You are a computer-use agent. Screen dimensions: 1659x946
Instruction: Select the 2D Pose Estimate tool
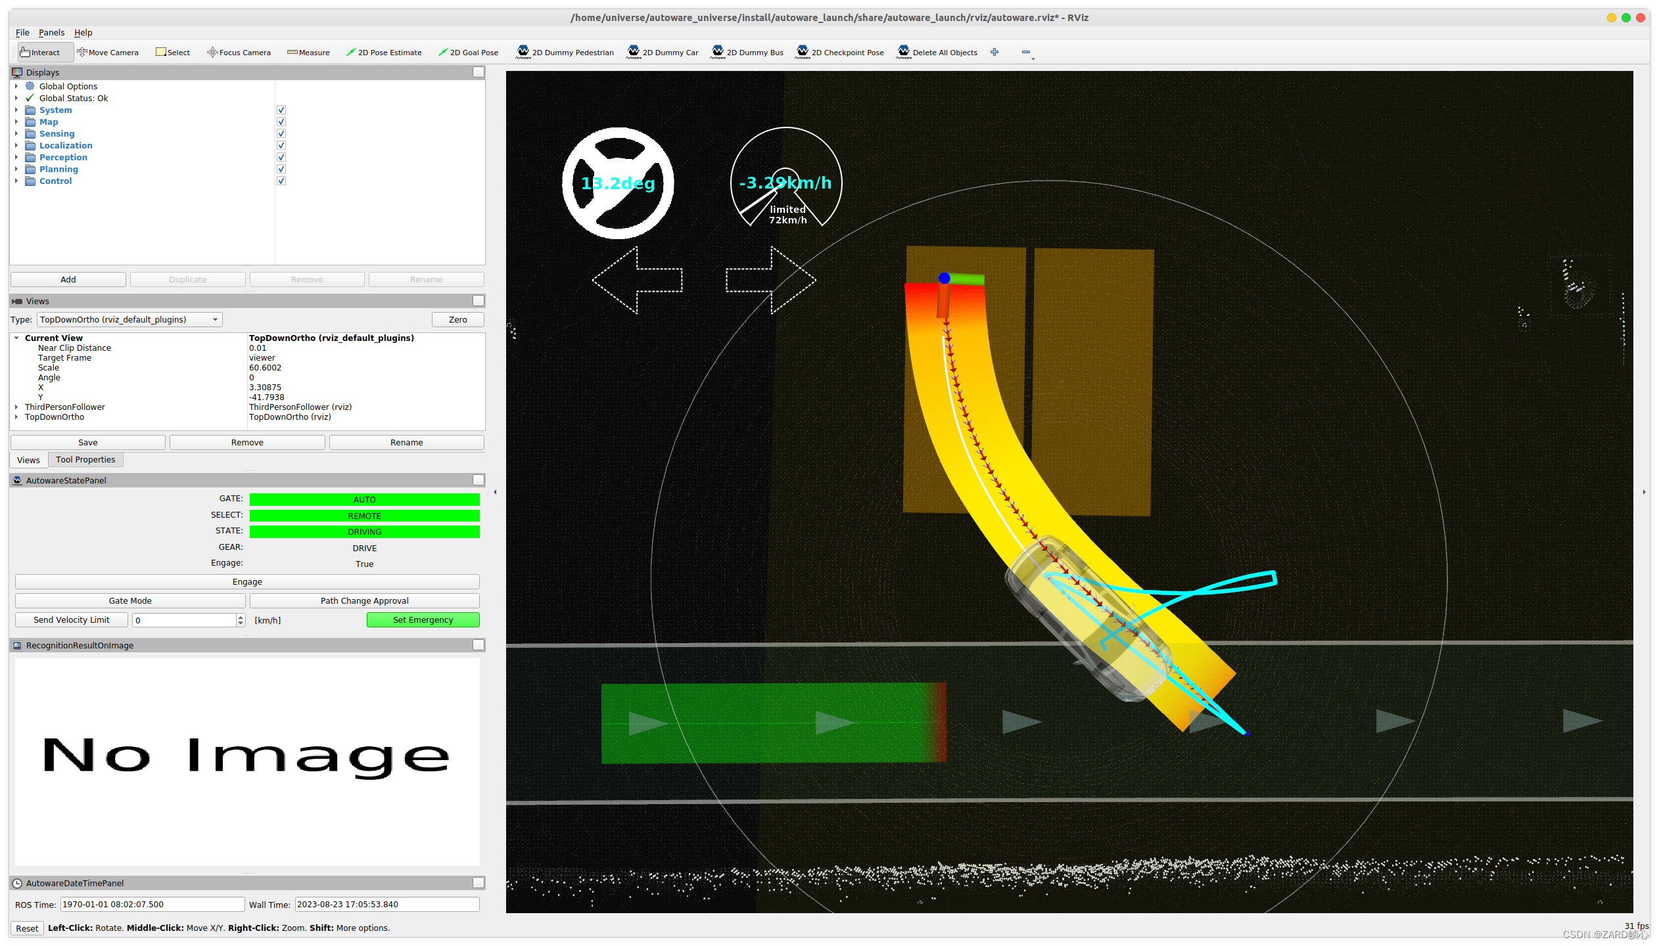point(384,53)
